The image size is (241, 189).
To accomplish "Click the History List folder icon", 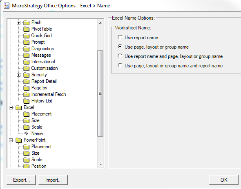I will point(26,101).
